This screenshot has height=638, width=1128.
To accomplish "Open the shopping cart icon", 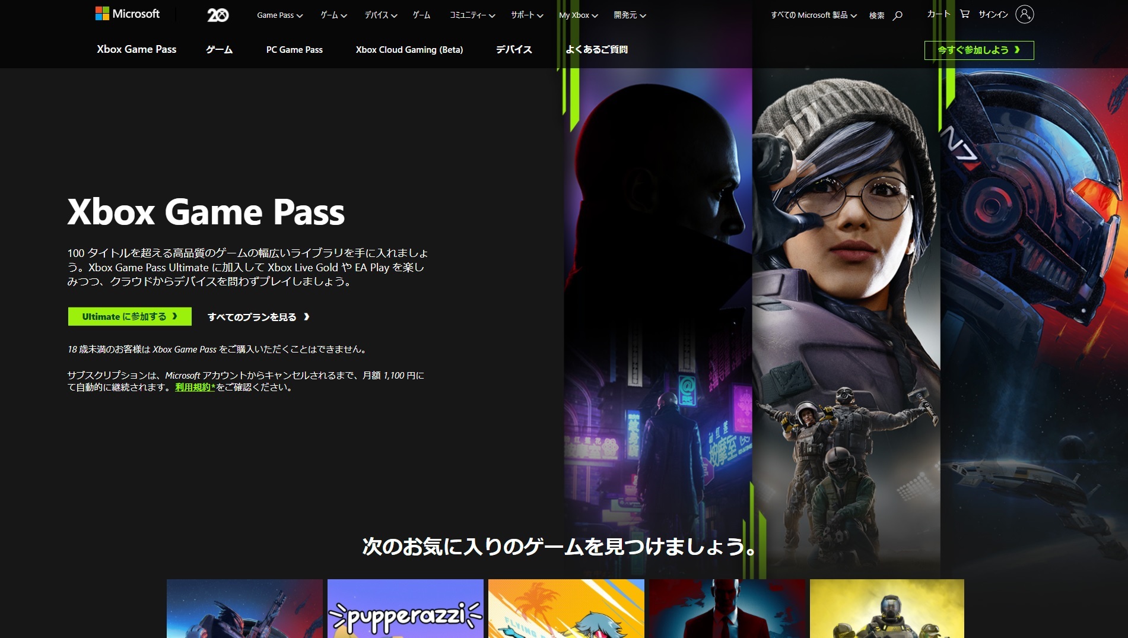I will pyautogui.click(x=965, y=14).
